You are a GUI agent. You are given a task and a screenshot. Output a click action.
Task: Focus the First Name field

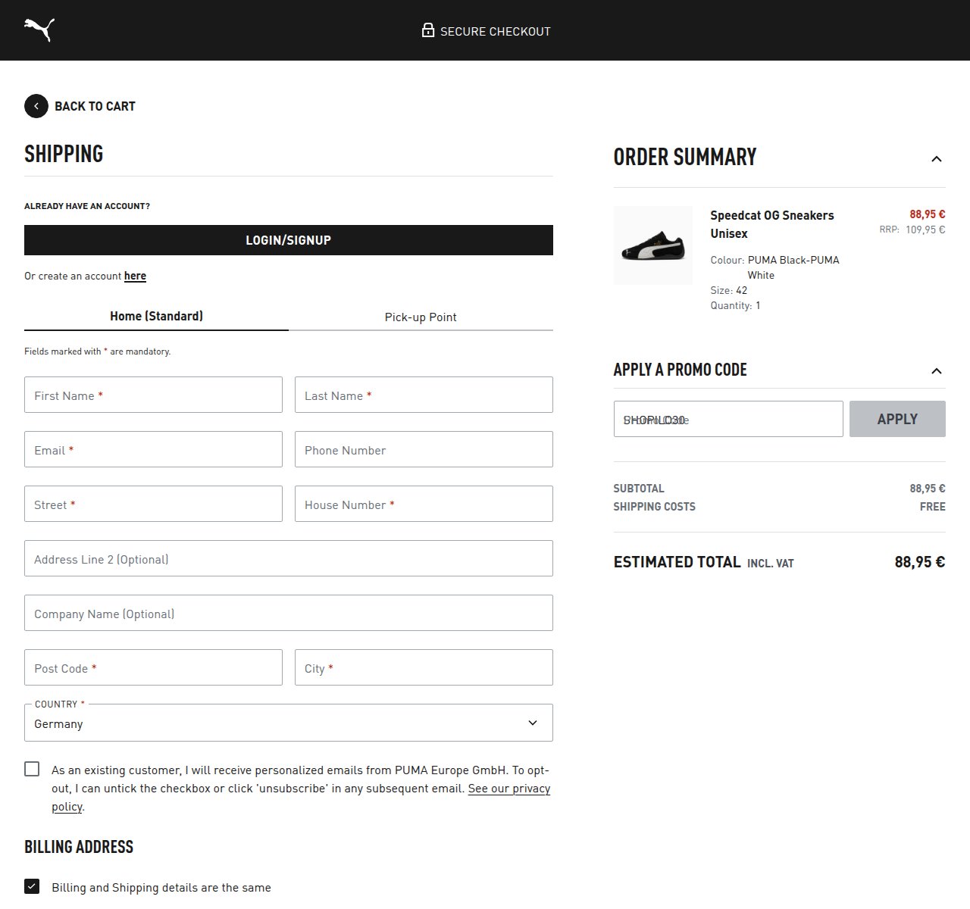click(153, 395)
